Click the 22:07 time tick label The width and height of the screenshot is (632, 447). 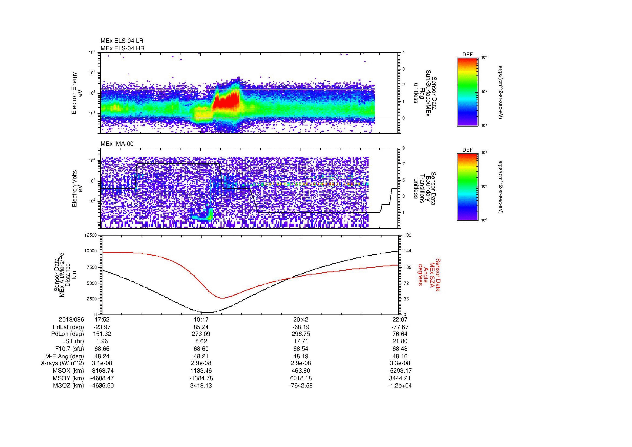[400, 319]
